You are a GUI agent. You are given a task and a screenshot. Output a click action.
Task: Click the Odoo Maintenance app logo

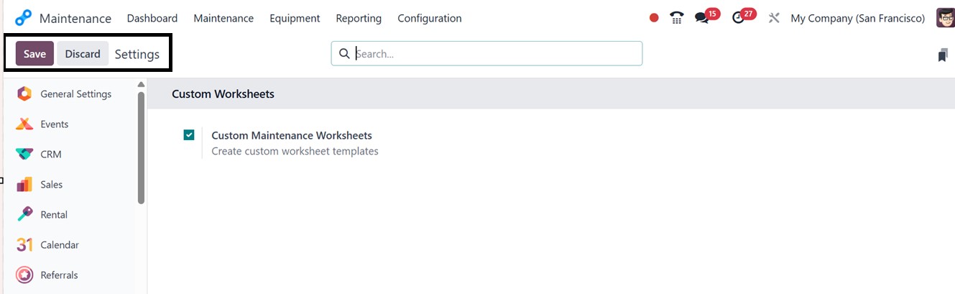coord(24,18)
